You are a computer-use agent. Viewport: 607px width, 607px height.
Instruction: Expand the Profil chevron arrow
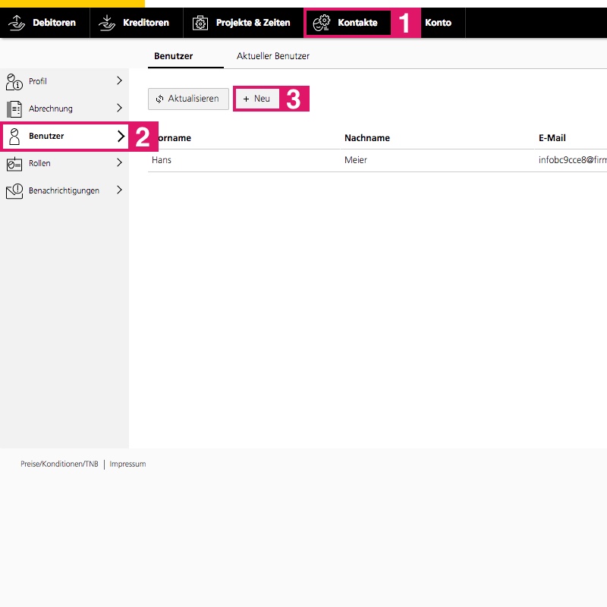[119, 80]
